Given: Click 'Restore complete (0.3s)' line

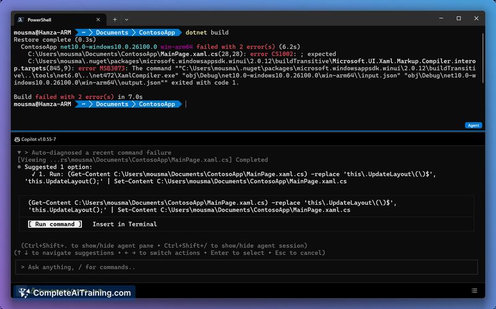Looking at the screenshot, I should (55, 40).
